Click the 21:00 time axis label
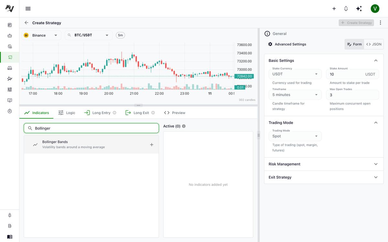 click(134, 94)
